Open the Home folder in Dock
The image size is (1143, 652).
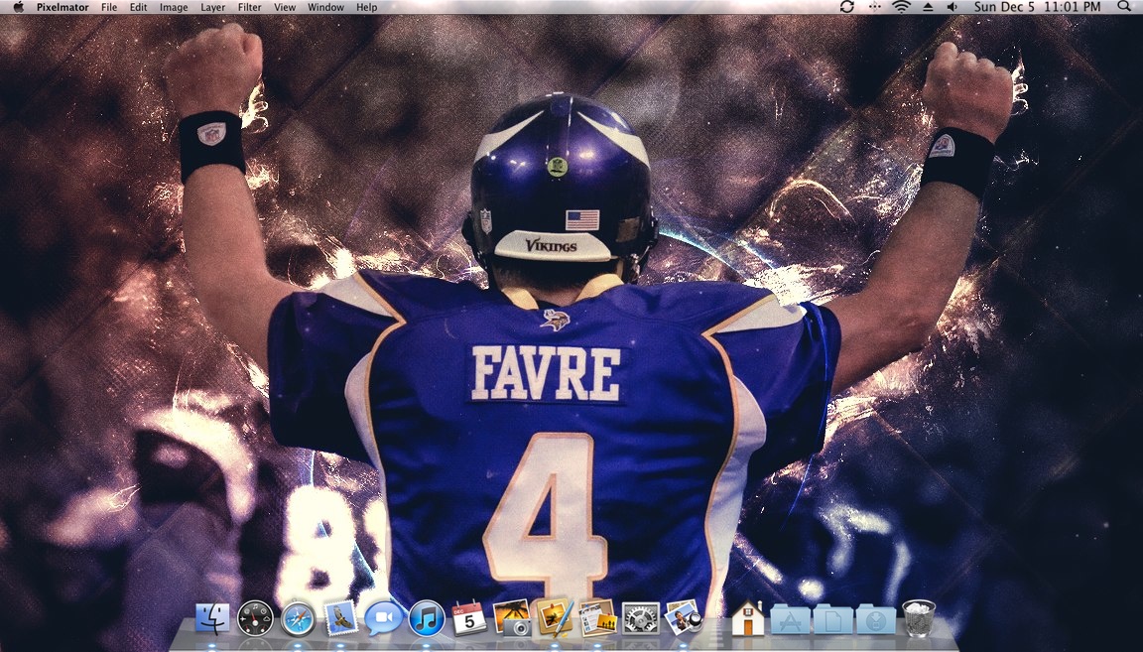point(748,618)
